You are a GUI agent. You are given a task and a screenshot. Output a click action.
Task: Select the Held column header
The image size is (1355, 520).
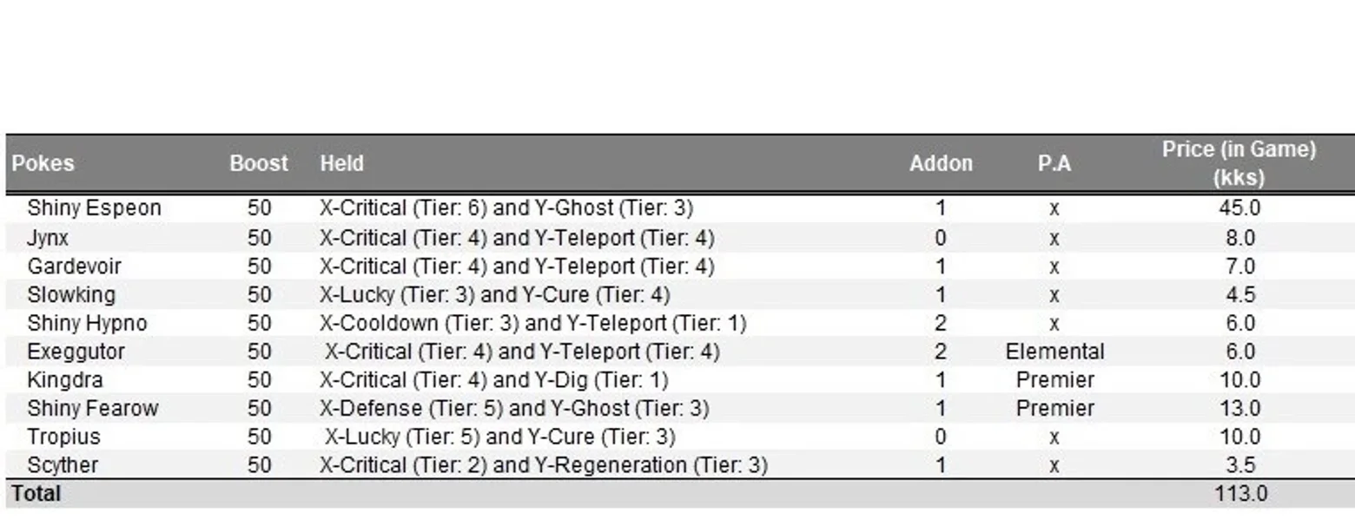tap(341, 163)
